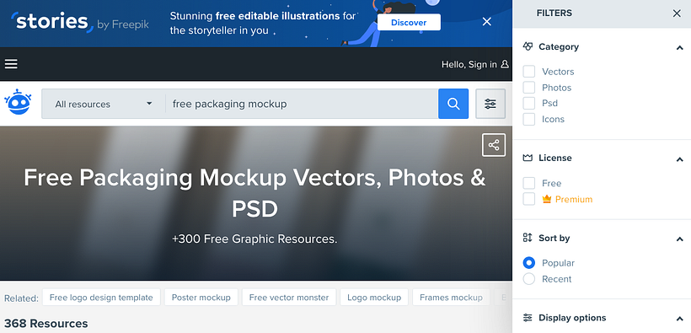Screen dimensions: 691x333
Task: Open the Poster mockup related tag
Action: (x=201, y=298)
